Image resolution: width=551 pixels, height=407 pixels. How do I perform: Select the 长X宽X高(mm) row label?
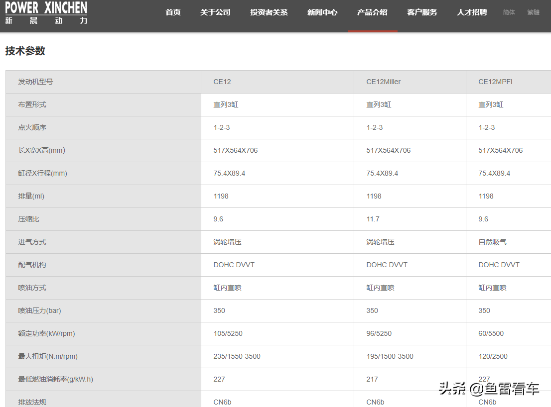[41, 150]
